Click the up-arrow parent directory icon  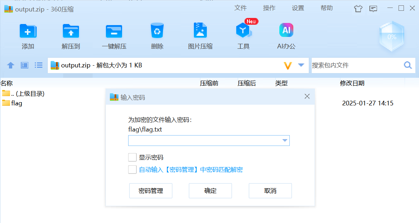pos(11,65)
